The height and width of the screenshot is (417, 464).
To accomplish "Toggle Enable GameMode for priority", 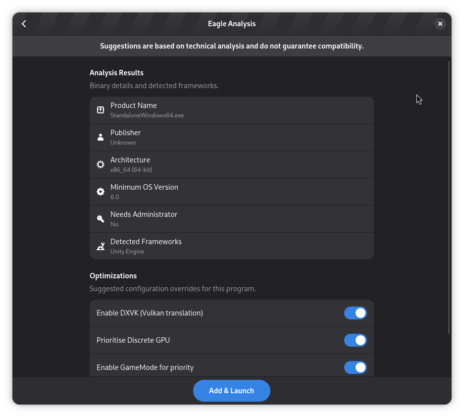I will click(355, 367).
